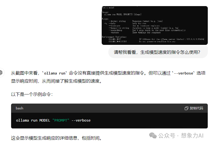Click the user message bubble about 生成模型速度
The image size is (210, 144).
pyautogui.click(x=158, y=52)
